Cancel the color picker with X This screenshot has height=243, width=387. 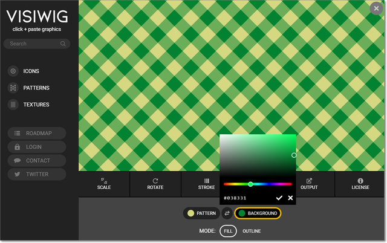(x=290, y=198)
